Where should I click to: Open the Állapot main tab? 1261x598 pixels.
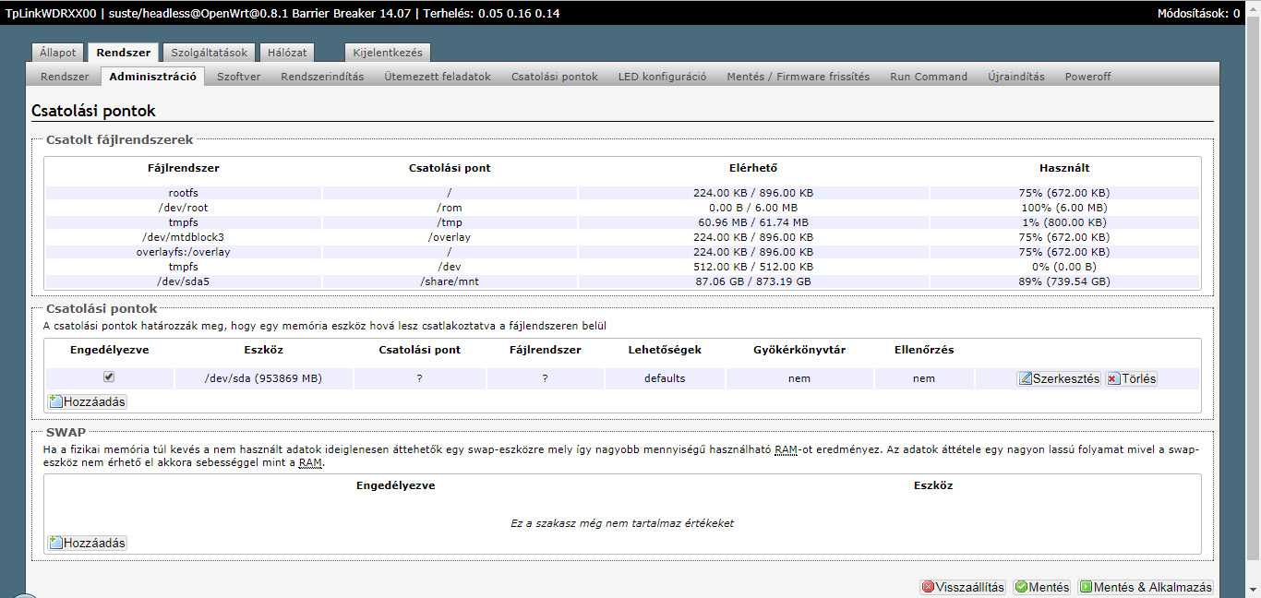point(58,53)
